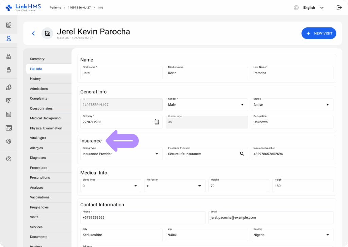The image size is (348, 247).
Task: Open the Prescriptions section in side menu
Action: pos(40,177)
